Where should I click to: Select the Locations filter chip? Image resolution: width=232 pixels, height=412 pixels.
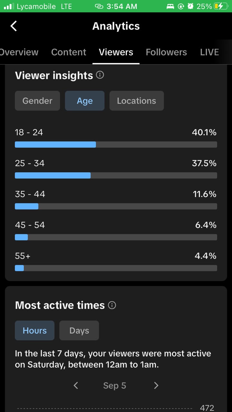coord(137,101)
